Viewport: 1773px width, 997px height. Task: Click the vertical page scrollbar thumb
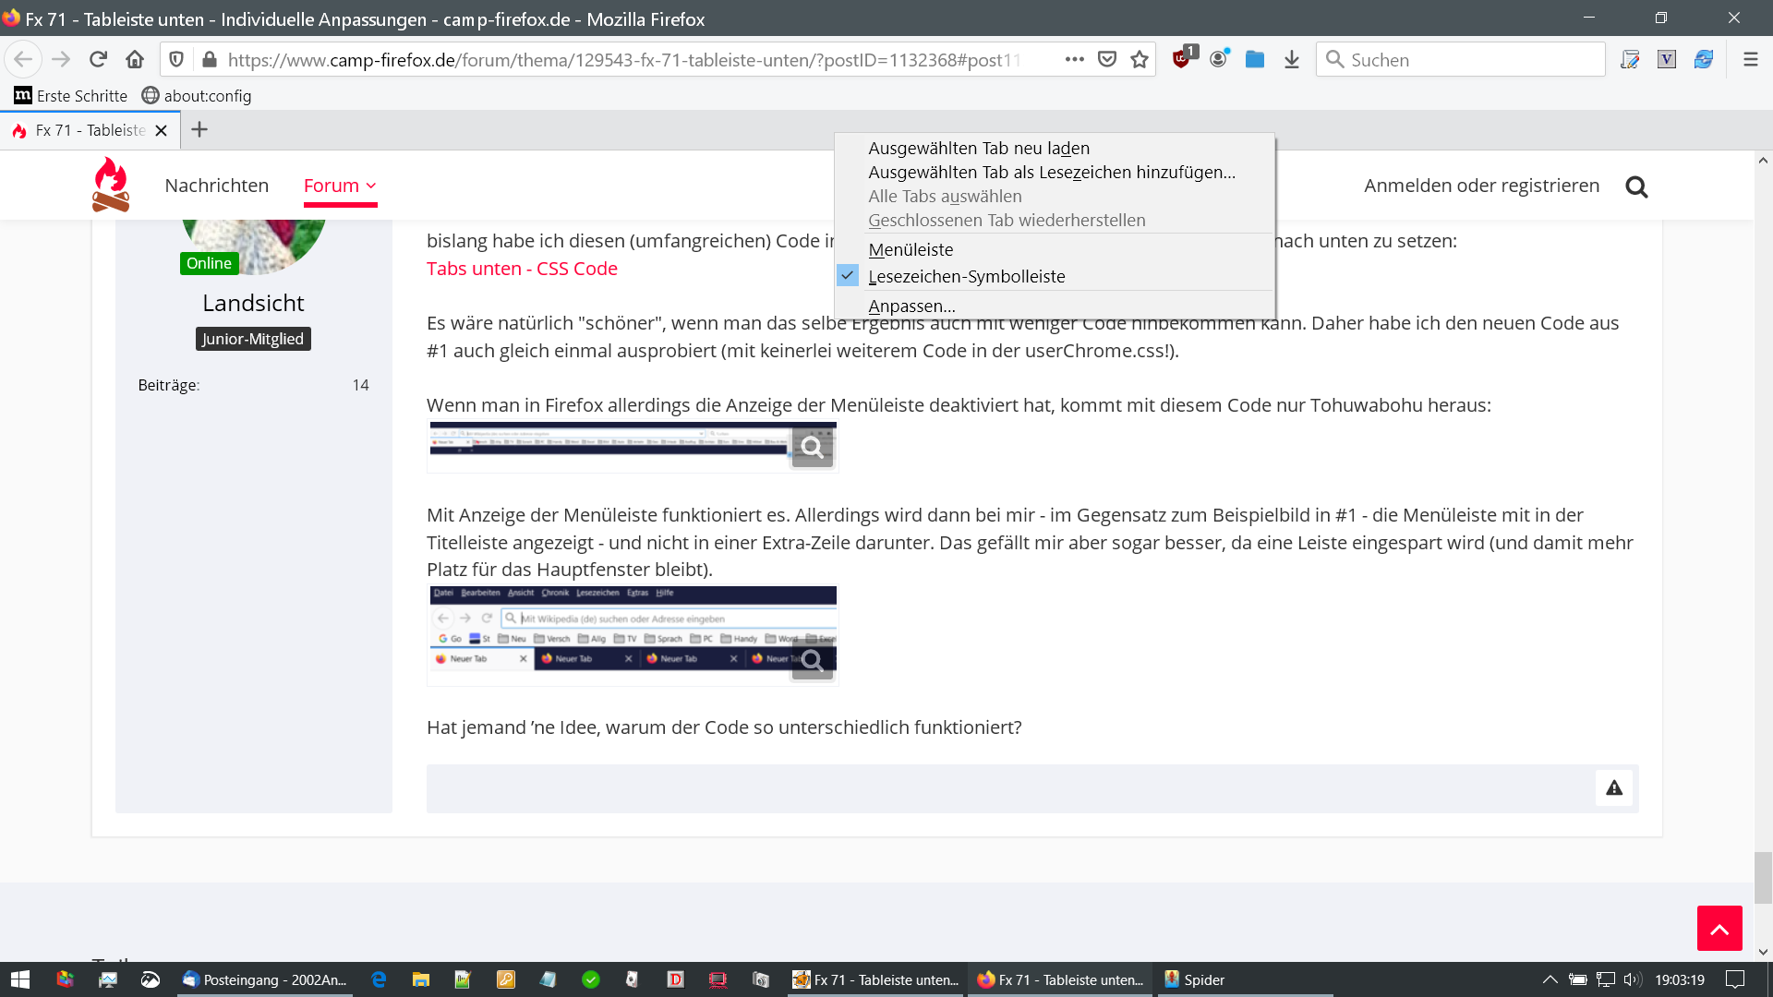(1763, 877)
